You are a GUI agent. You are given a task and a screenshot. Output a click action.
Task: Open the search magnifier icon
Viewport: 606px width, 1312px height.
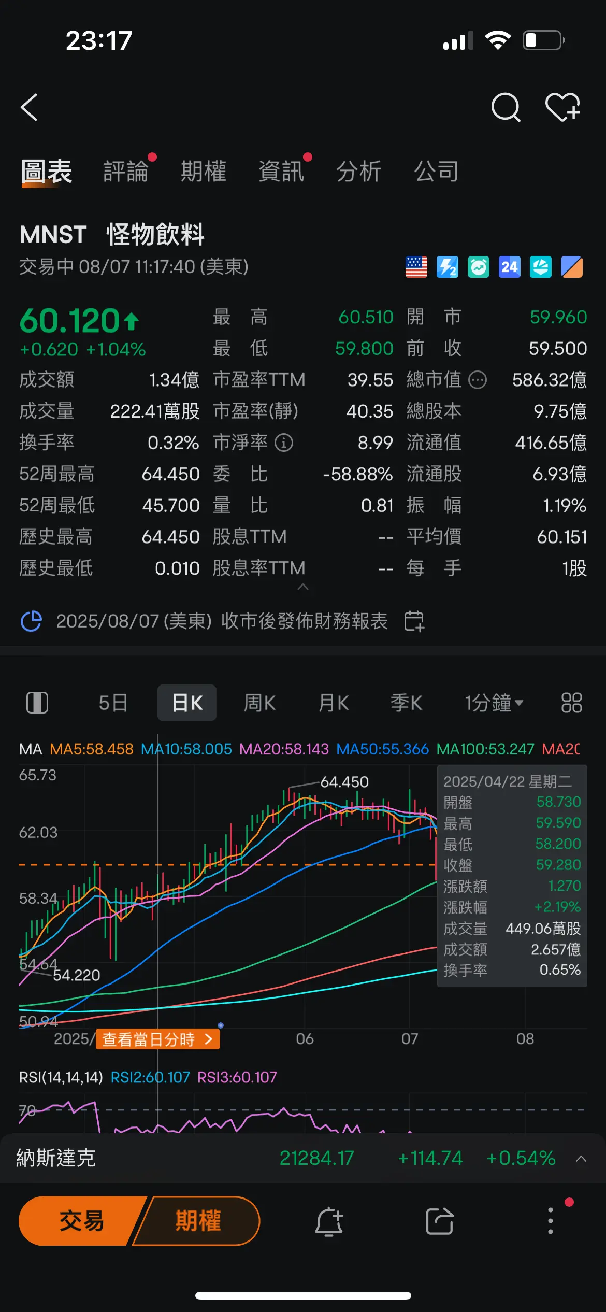coord(506,107)
